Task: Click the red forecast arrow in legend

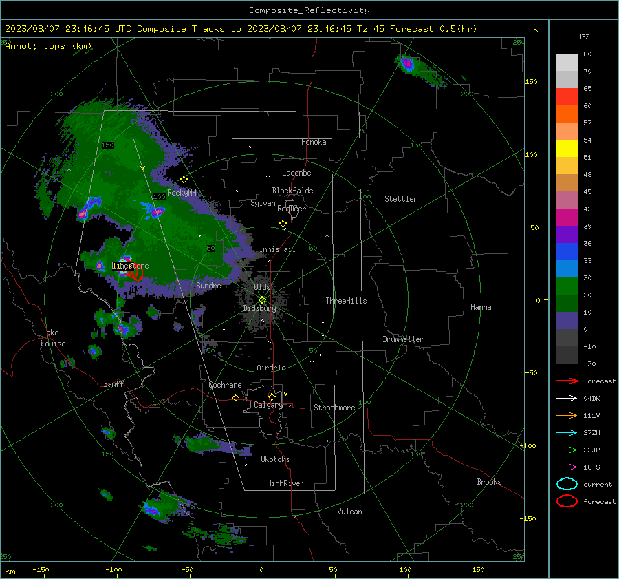Action: (x=567, y=381)
